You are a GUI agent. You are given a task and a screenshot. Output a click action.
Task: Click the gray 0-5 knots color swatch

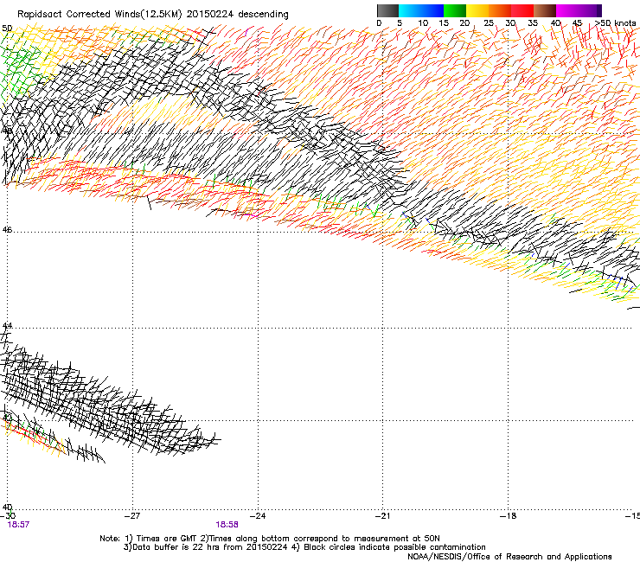[387, 10]
